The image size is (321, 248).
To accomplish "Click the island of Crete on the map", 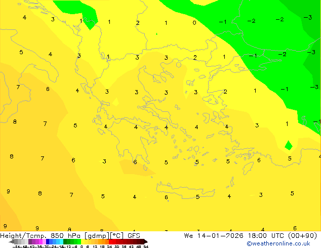I will coord(185,190).
